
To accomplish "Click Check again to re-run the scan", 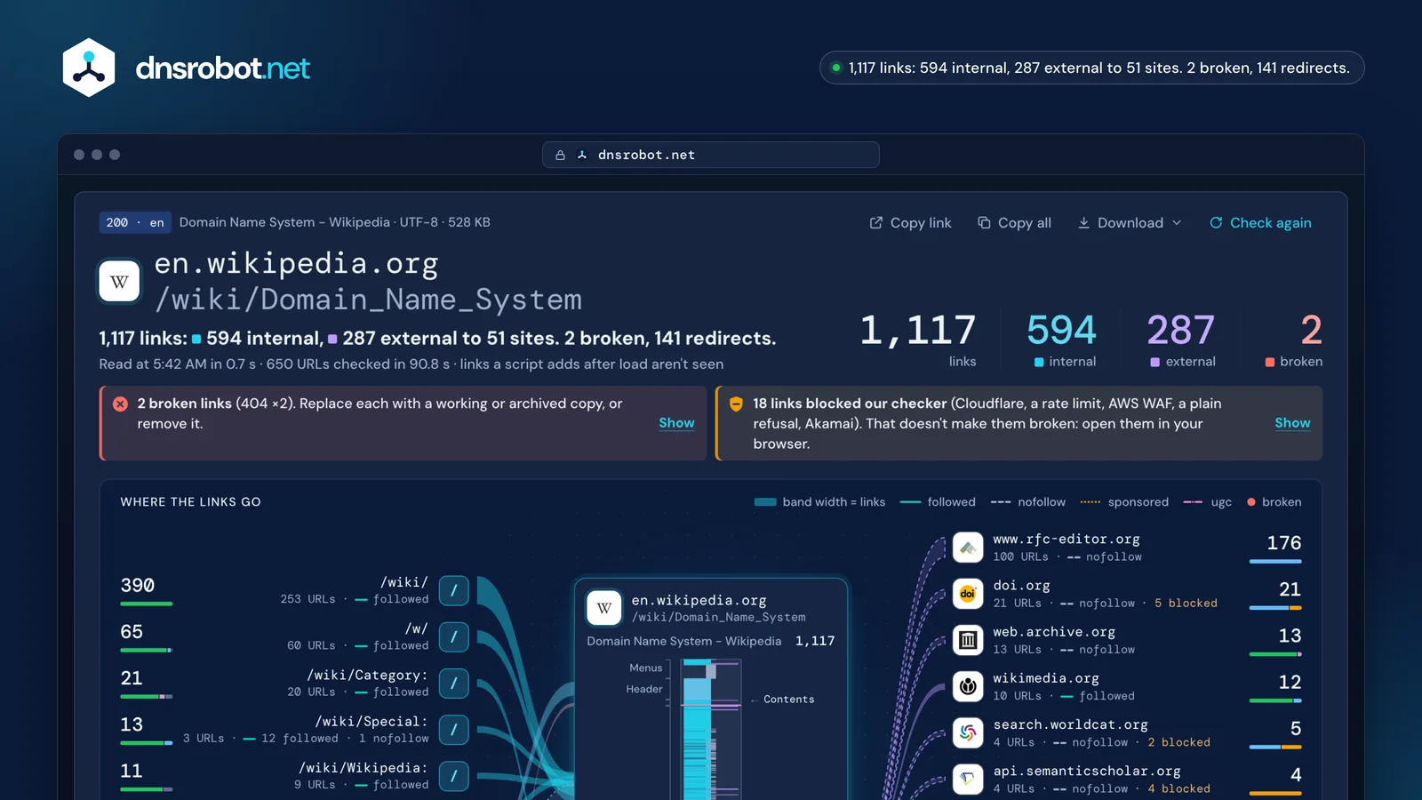I will 1260,223.
